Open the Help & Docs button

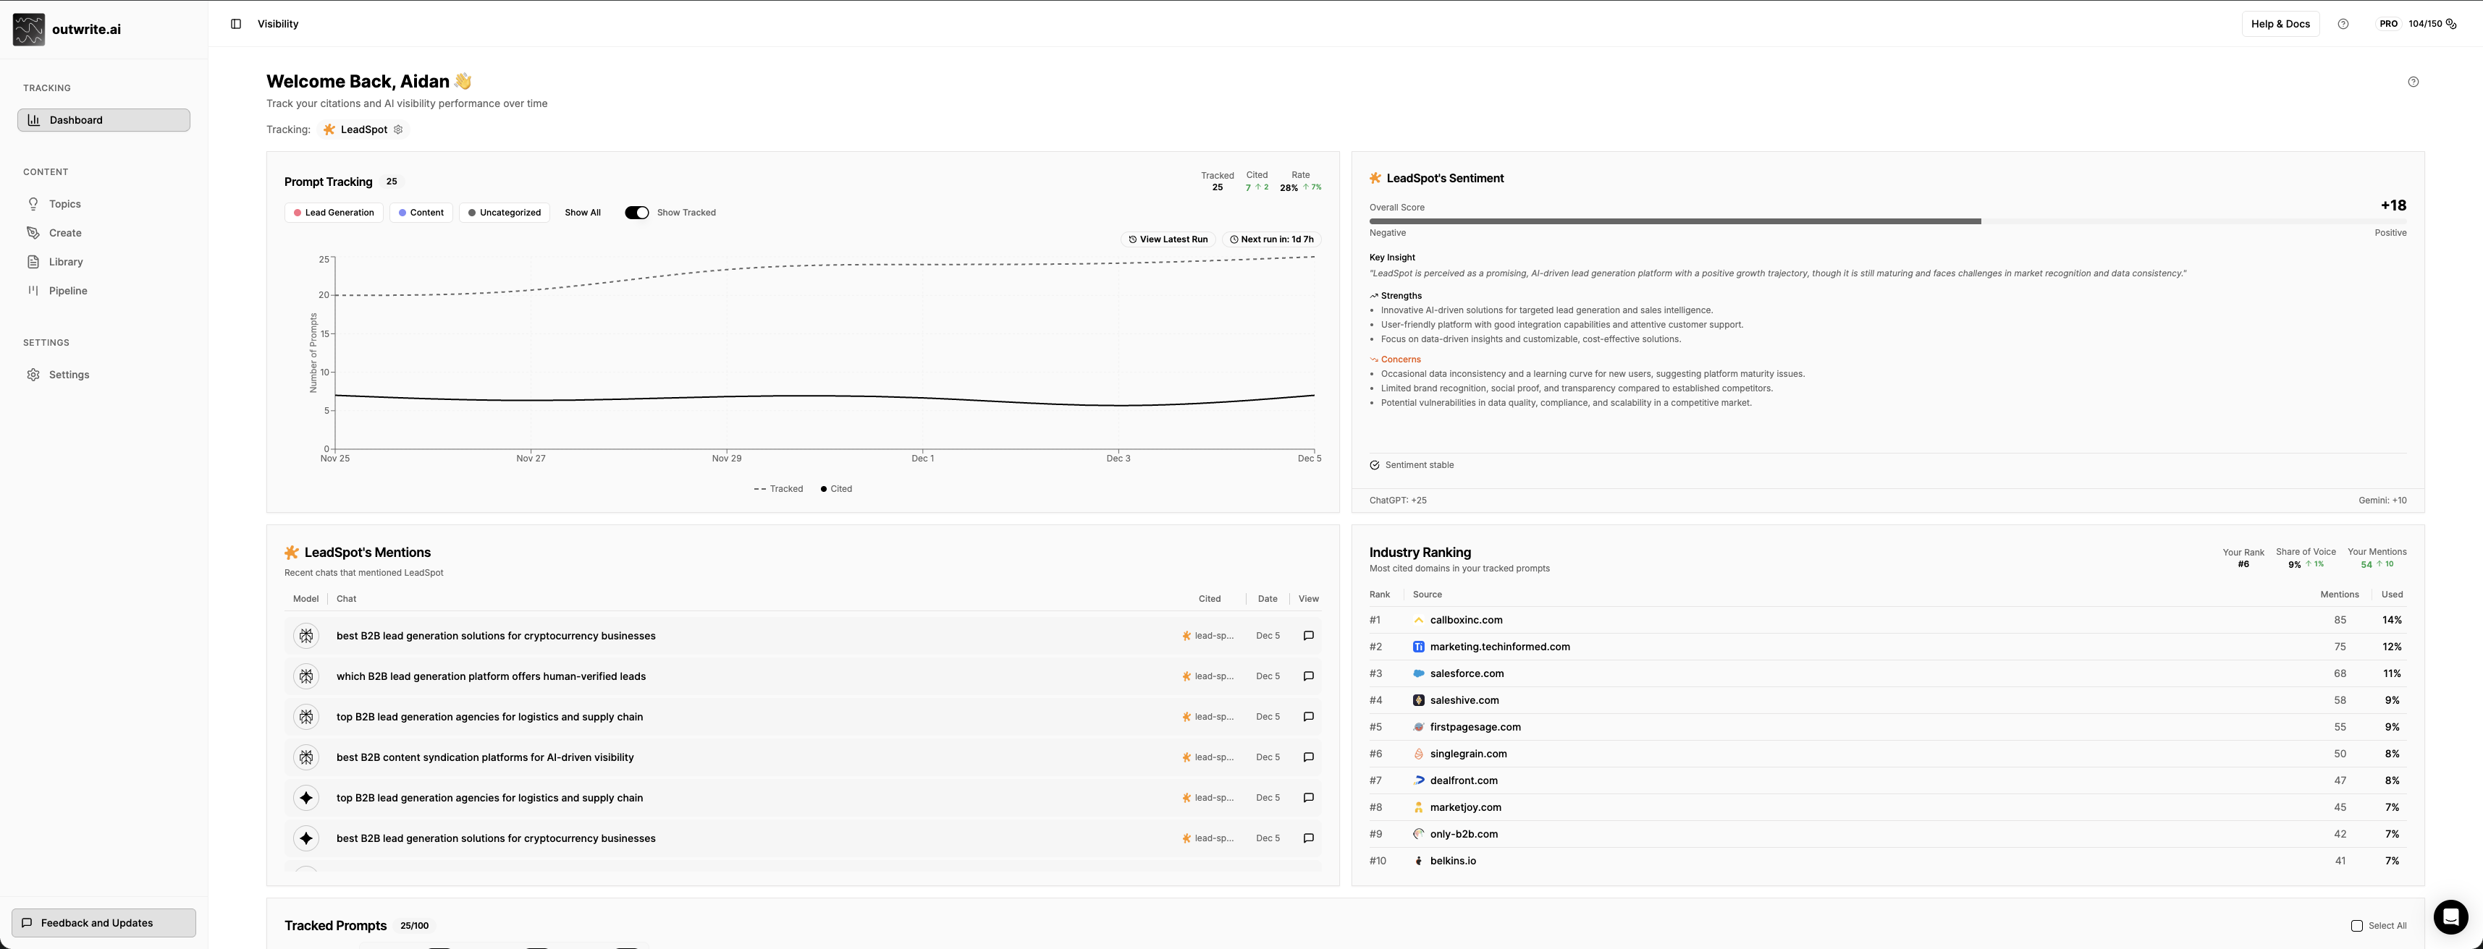point(2280,24)
